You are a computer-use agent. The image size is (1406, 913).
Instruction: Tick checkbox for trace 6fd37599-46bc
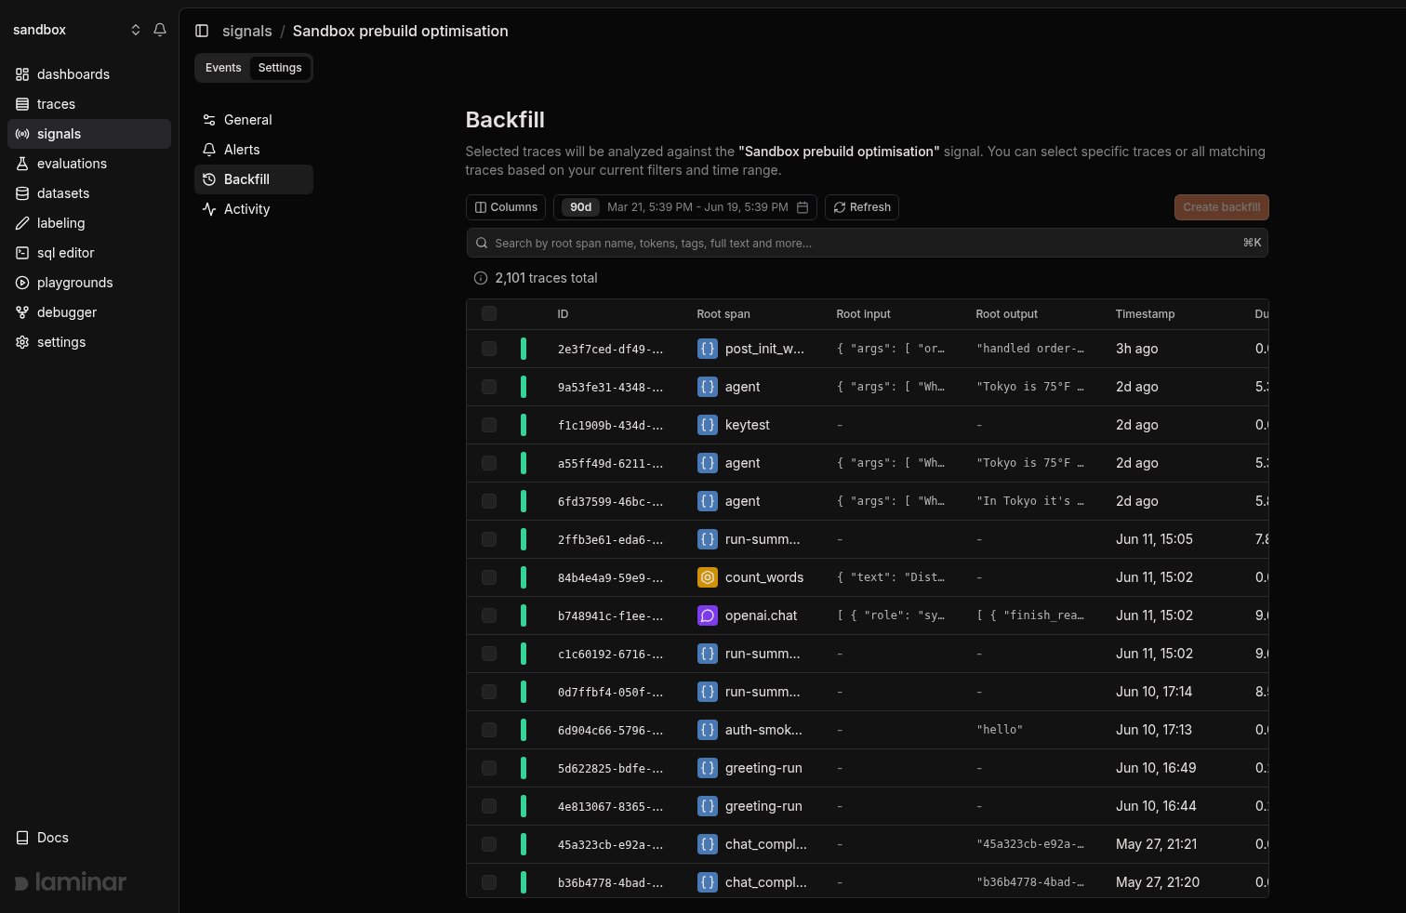click(x=489, y=501)
